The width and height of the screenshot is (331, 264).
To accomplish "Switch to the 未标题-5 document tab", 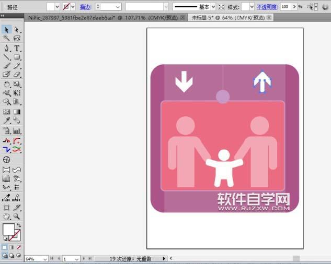I will pos(228,18).
